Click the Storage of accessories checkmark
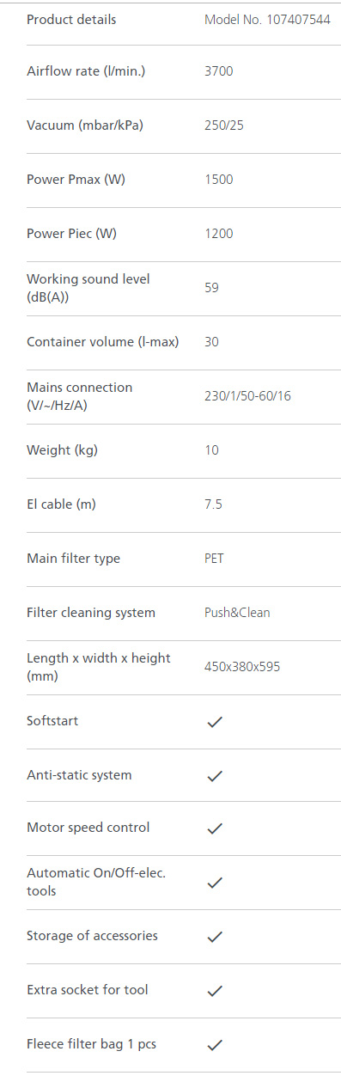 [215, 937]
